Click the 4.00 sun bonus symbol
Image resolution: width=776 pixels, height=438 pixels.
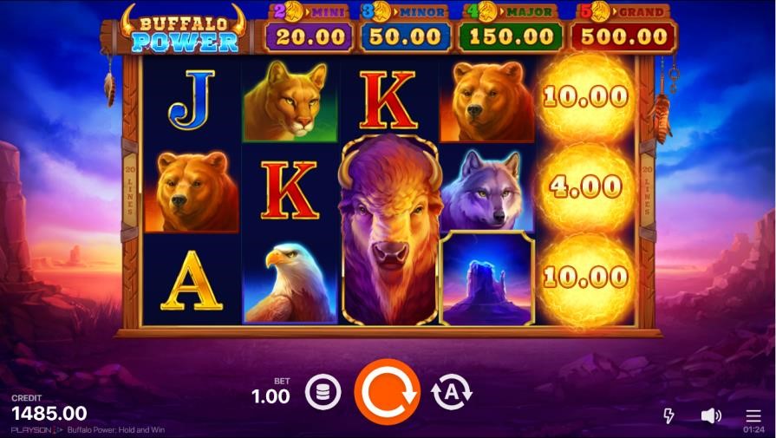586,186
